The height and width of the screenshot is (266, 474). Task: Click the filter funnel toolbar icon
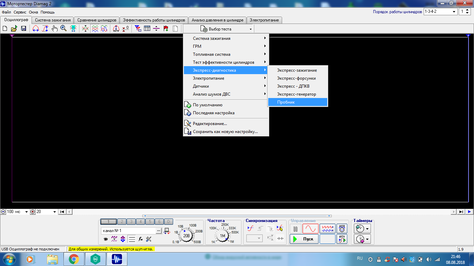tap(138, 29)
